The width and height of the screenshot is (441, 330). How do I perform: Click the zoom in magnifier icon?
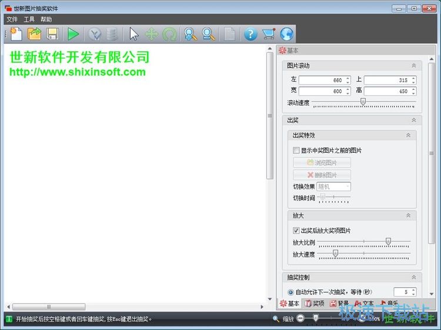[190, 34]
